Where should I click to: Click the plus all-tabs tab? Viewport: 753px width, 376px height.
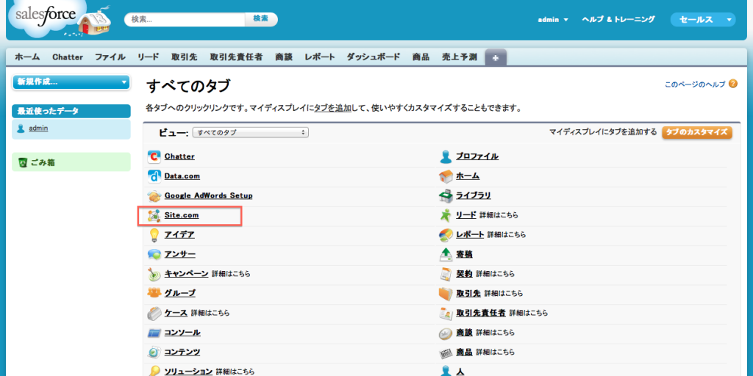[x=496, y=57]
